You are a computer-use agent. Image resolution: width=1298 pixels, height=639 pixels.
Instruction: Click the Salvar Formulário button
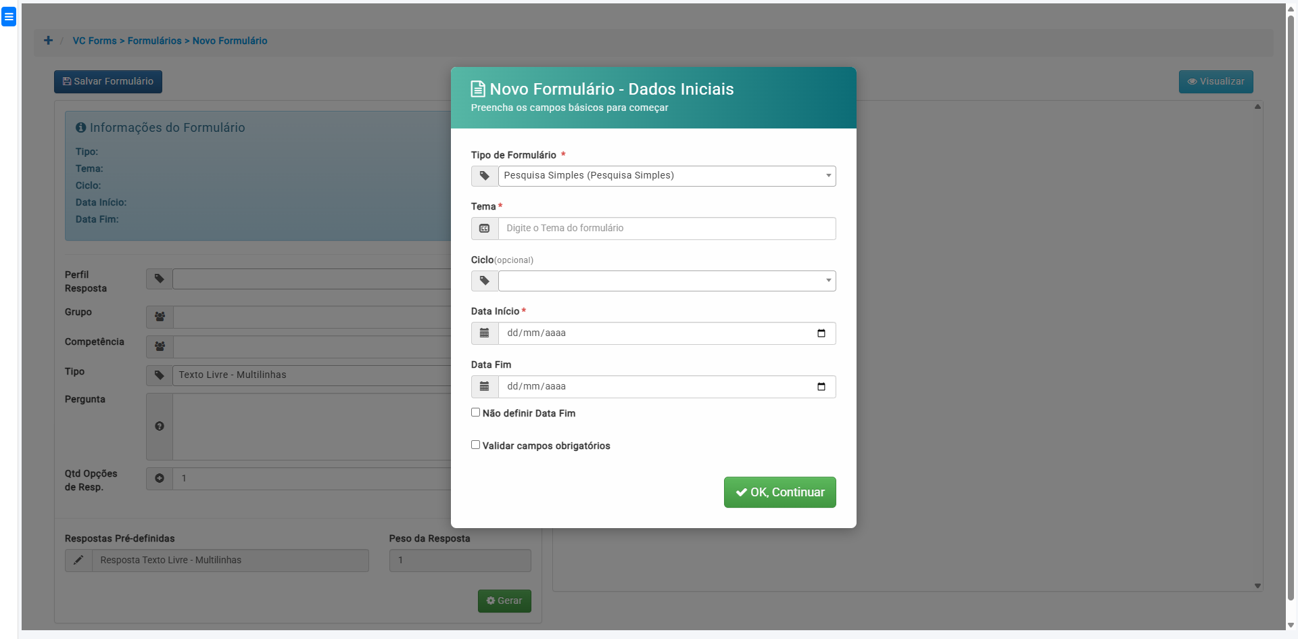point(108,82)
